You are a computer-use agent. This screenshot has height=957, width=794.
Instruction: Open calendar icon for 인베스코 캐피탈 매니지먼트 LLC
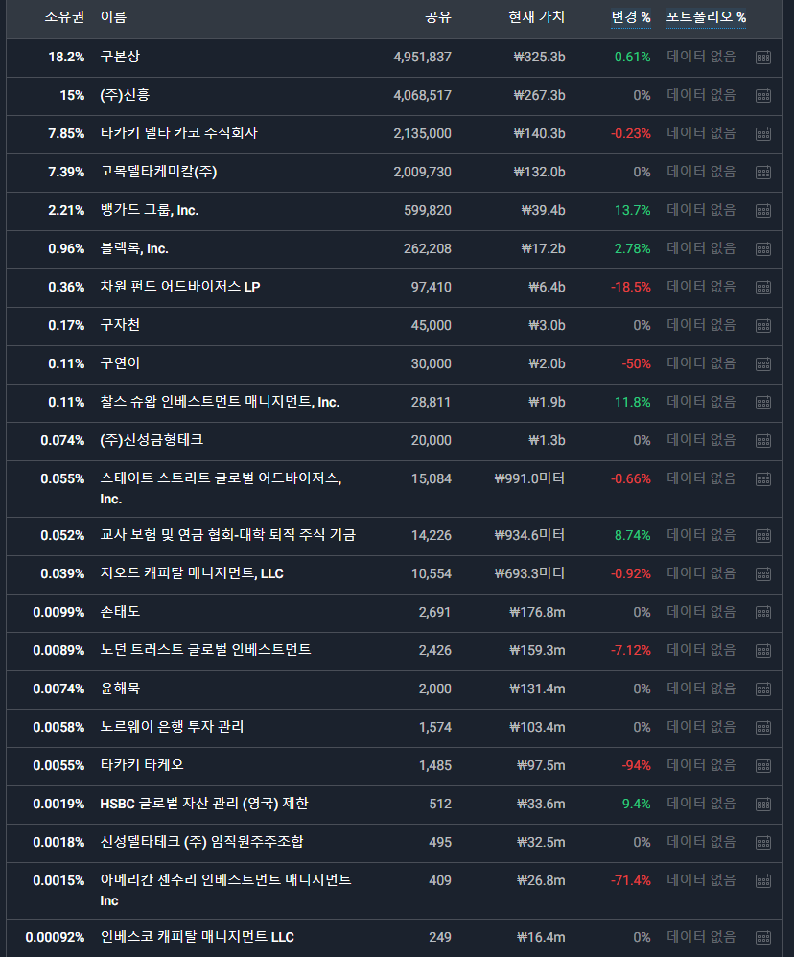click(x=763, y=937)
